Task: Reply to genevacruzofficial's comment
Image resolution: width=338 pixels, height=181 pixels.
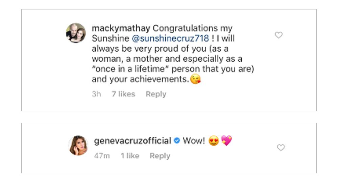Action: tap(160, 156)
